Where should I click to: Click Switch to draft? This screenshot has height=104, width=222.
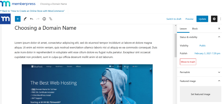pyautogui.click(x=174, y=19)
